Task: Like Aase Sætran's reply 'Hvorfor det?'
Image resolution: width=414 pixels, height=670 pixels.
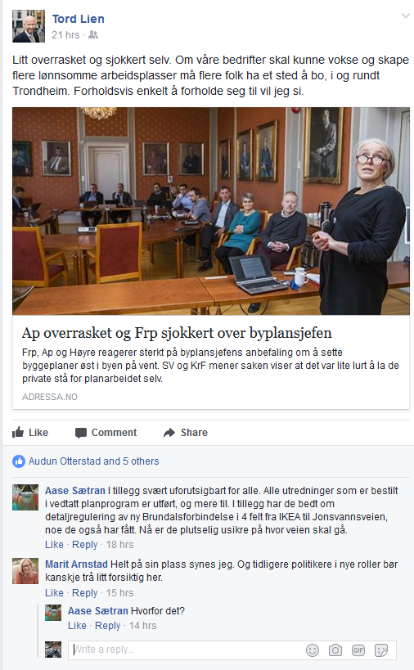Action: (x=77, y=626)
